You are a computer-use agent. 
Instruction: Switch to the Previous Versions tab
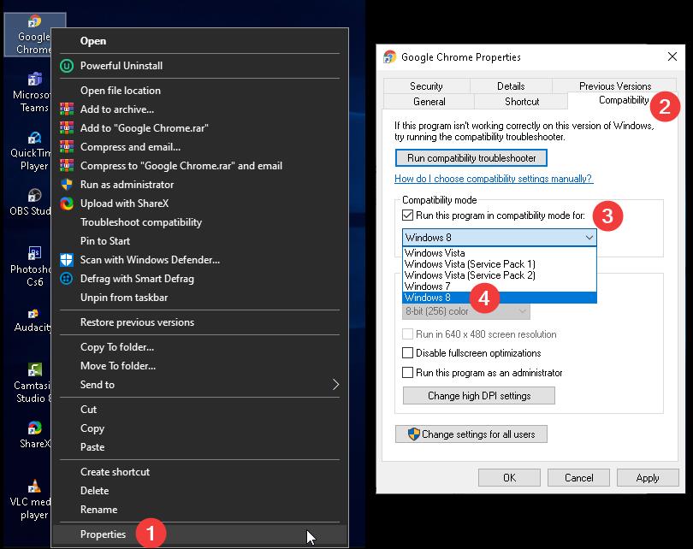[x=615, y=86]
